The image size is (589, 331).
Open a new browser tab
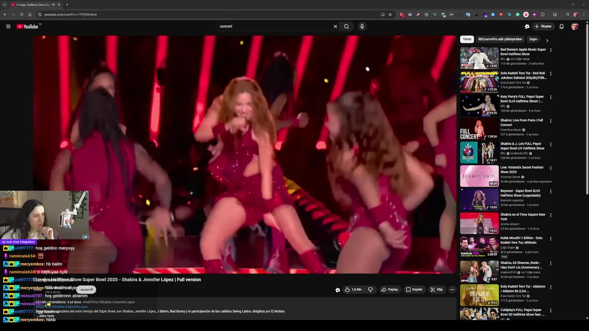point(67,5)
